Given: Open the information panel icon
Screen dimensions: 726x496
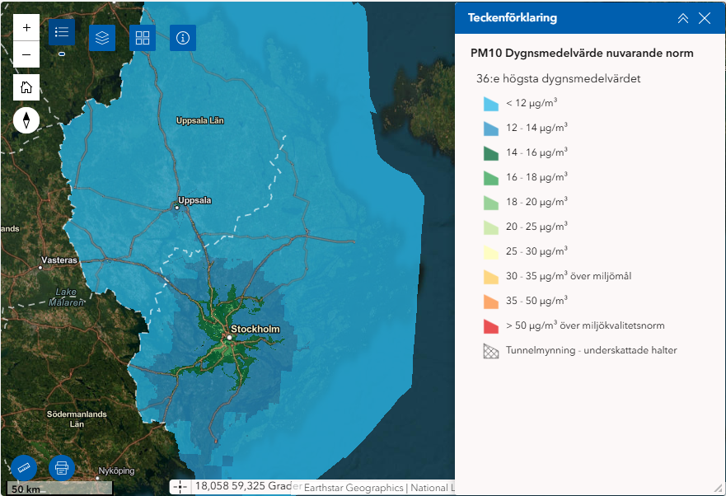Looking at the screenshot, I should point(183,38).
